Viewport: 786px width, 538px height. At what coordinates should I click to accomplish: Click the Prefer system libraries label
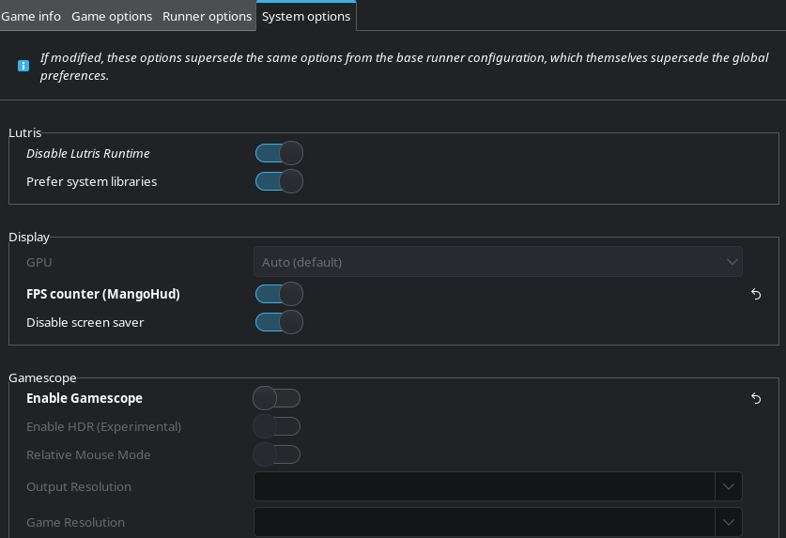92,181
